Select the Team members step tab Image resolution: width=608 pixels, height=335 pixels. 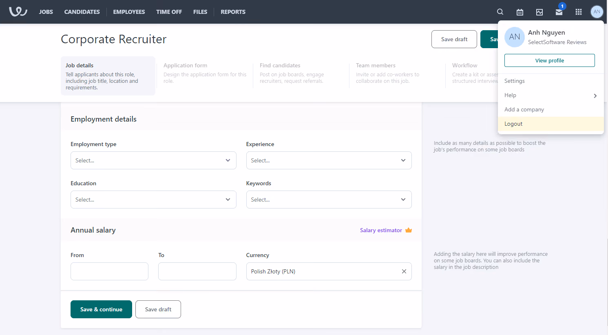[x=398, y=73]
